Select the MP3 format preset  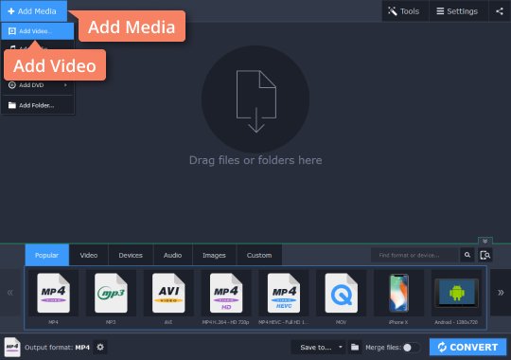[x=111, y=298]
